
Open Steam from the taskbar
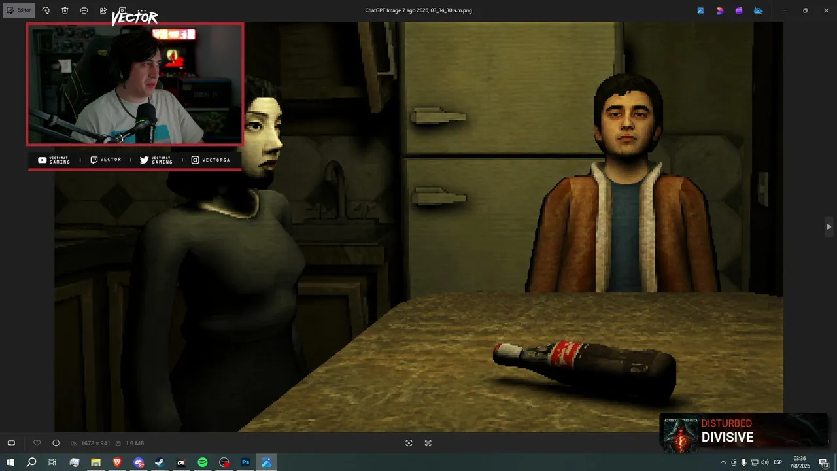pos(160,462)
